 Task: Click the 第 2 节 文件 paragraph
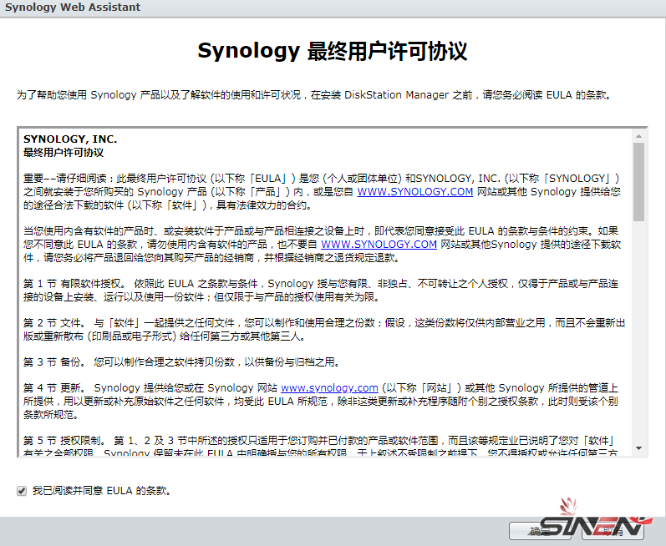tap(324, 330)
